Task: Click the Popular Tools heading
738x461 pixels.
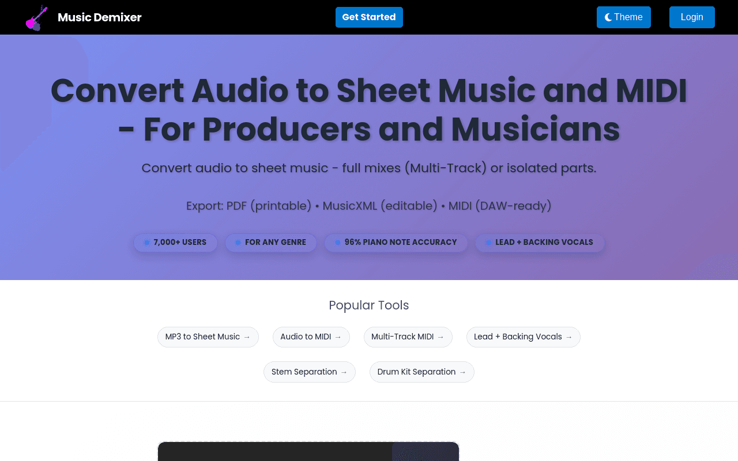Action: 369,305
